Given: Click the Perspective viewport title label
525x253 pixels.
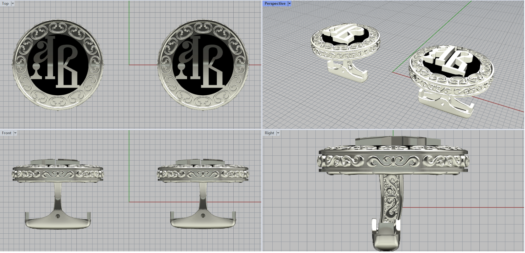Looking at the screenshot, I should coord(275,4).
